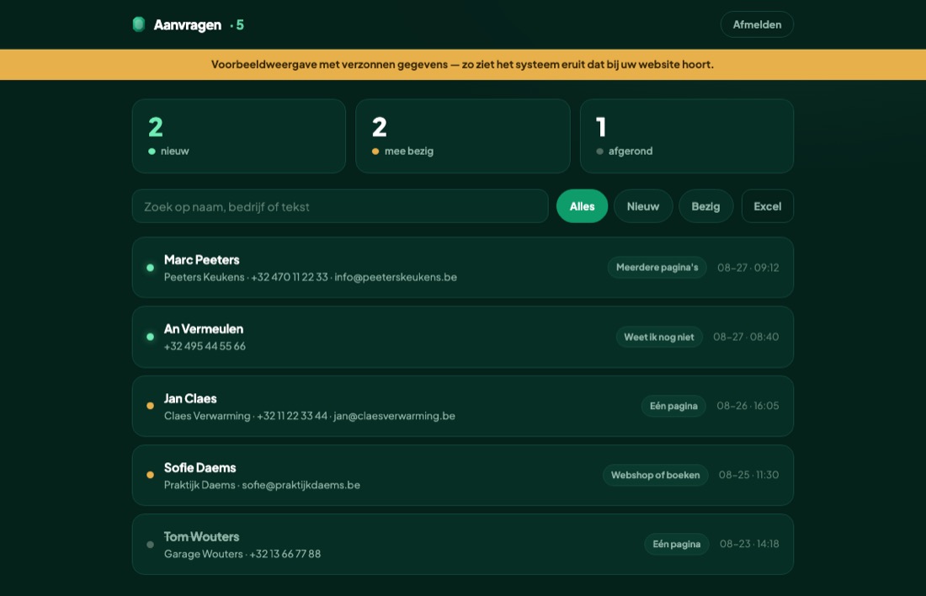Click the yellow Voorbeeldweergave notice banner text
The height and width of the screenshot is (596, 926).
(462, 64)
